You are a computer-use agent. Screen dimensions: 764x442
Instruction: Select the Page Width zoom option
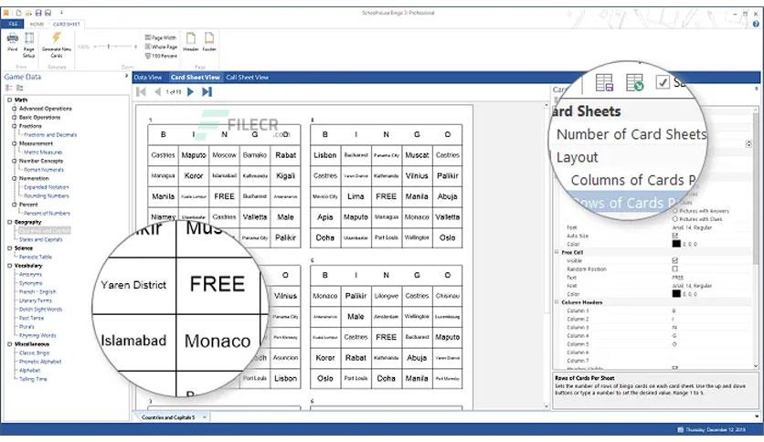(x=161, y=37)
